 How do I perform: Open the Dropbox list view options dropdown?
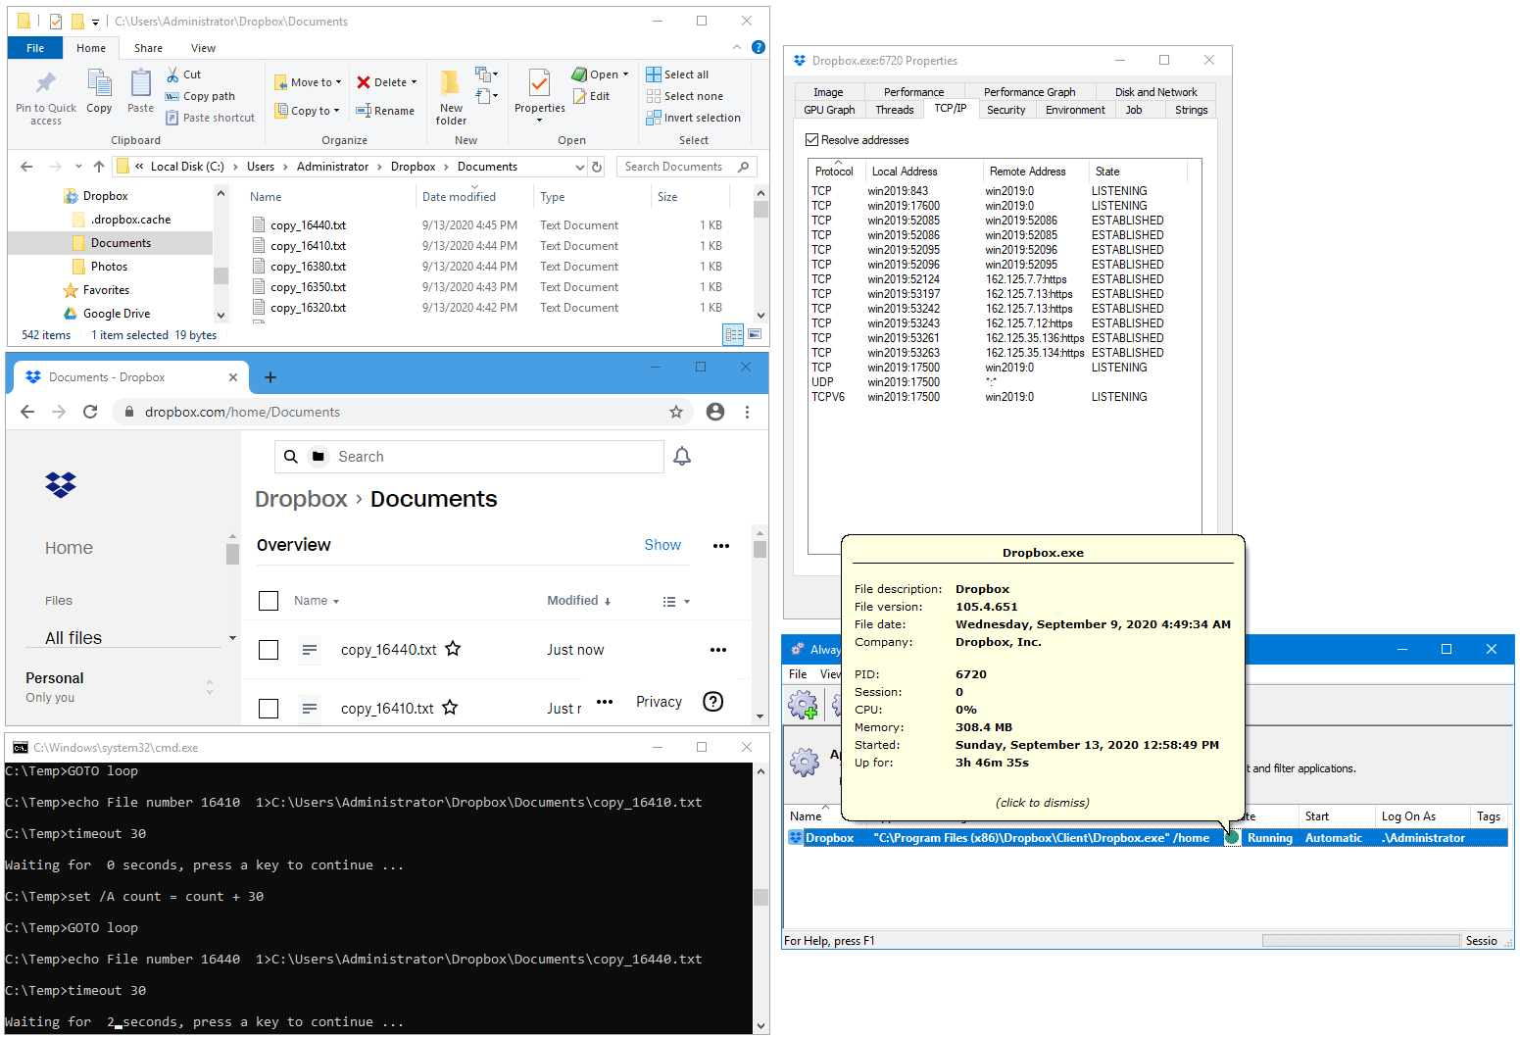676,602
